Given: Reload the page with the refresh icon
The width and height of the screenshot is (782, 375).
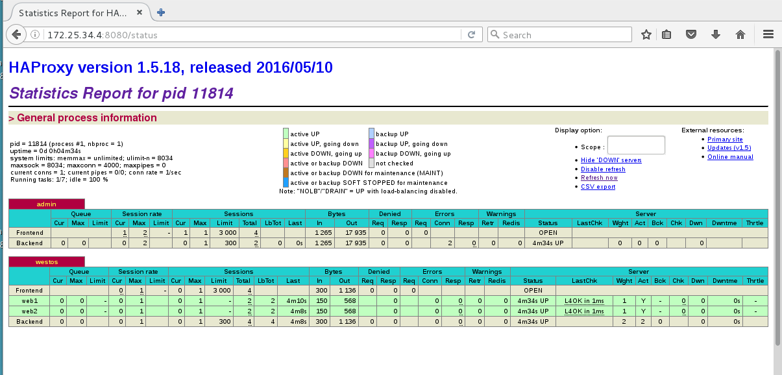Looking at the screenshot, I should click(x=472, y=35).
